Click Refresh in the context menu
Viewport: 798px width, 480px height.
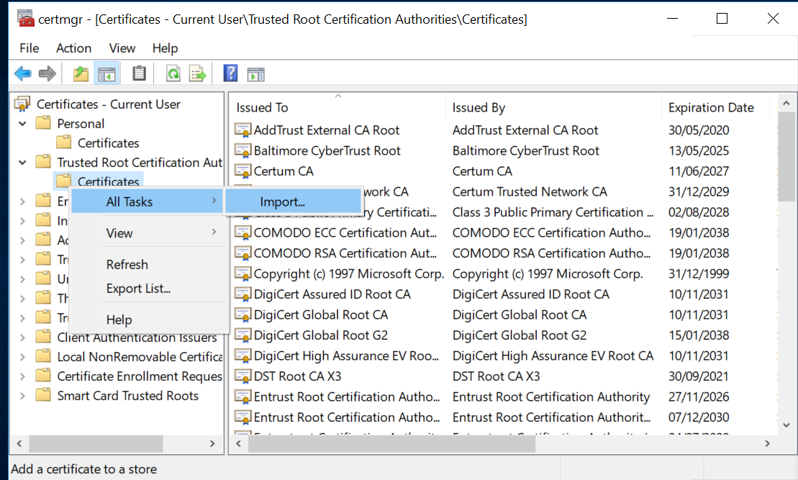[x=127, y=264]
